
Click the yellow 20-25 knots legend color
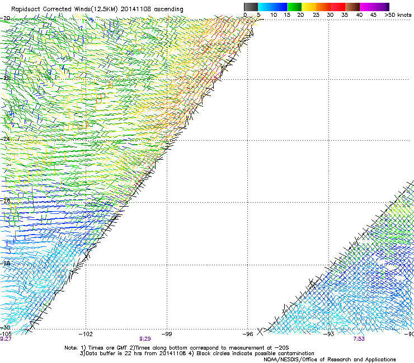(309, 7)
